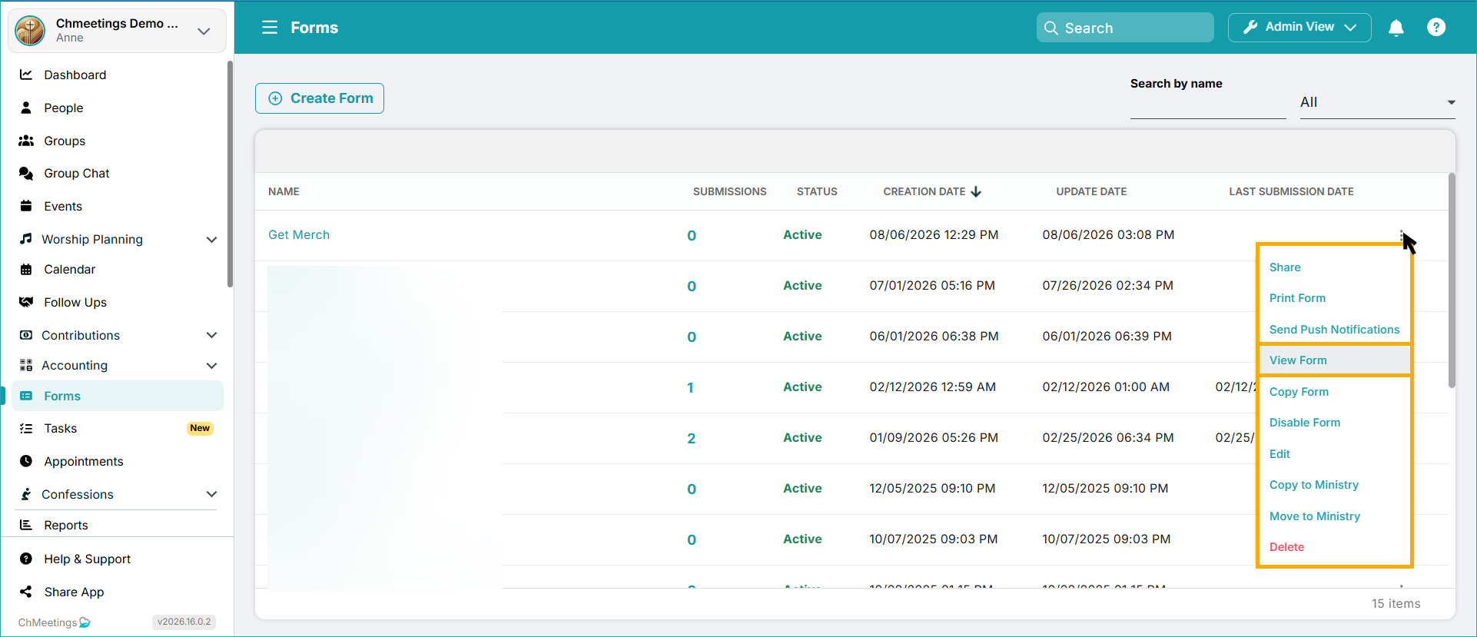This screenshot has width=1477, height=637.
Task: Select Share from the context menu
Action: click(x=1334, y=267)
